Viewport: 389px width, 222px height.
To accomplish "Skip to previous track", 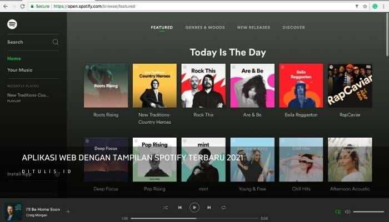I will click(180, 208).
